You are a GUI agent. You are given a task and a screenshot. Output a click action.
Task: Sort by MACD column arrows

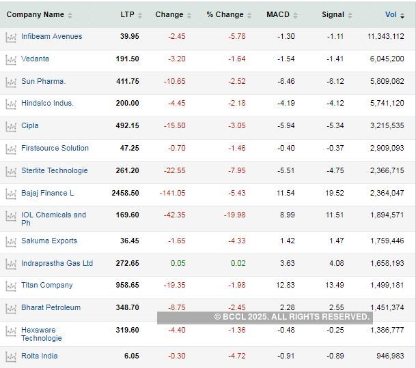pos(295,16)
